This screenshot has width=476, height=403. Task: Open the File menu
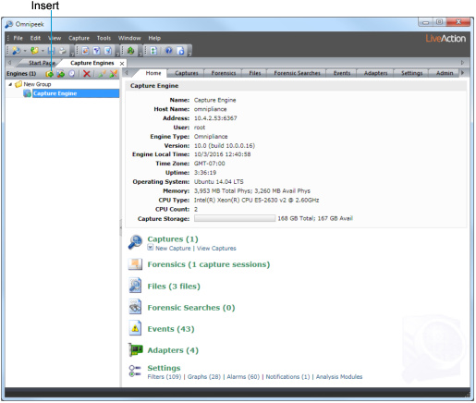click(x=18, y=38)
